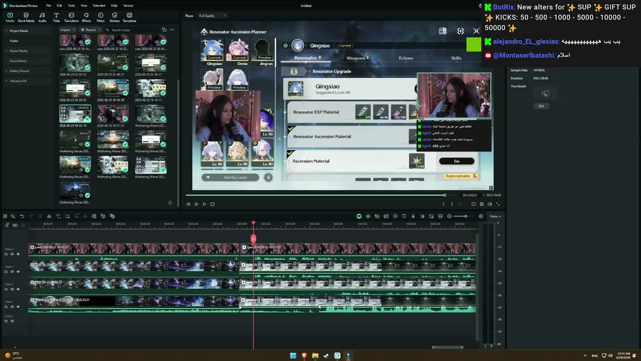This screenshot has height=361, width=641.
Task: Toggle the auto ripple link icon
Action: coord(15,225)
